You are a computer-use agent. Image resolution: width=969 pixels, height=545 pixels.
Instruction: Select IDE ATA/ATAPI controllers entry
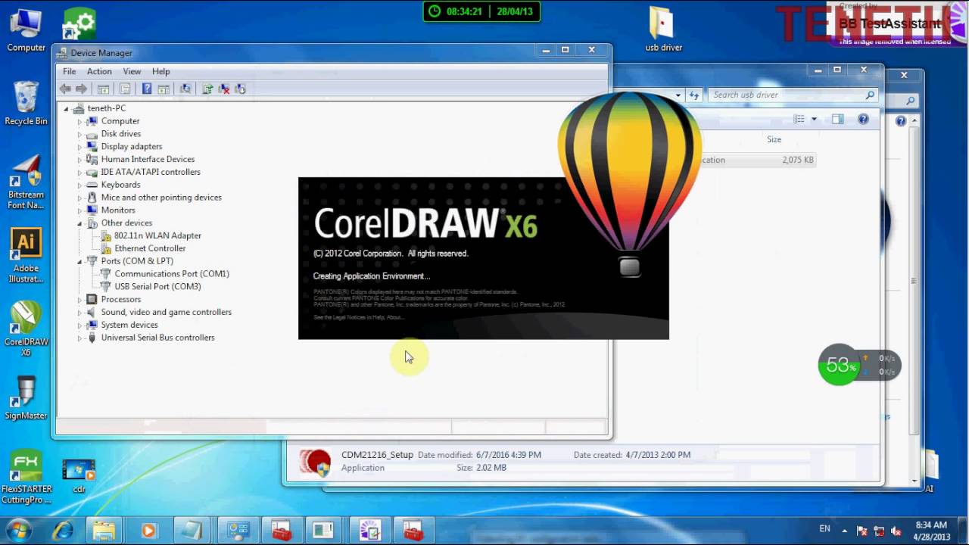click(151, 172)
